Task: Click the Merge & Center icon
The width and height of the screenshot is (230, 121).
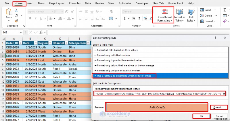Action: point(111,18)
